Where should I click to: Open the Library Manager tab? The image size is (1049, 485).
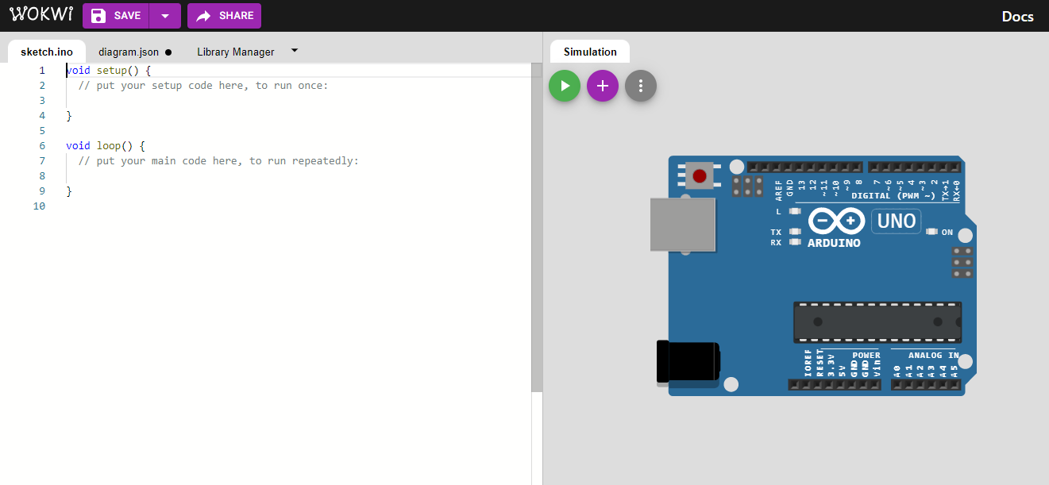[x=236, y=52]
